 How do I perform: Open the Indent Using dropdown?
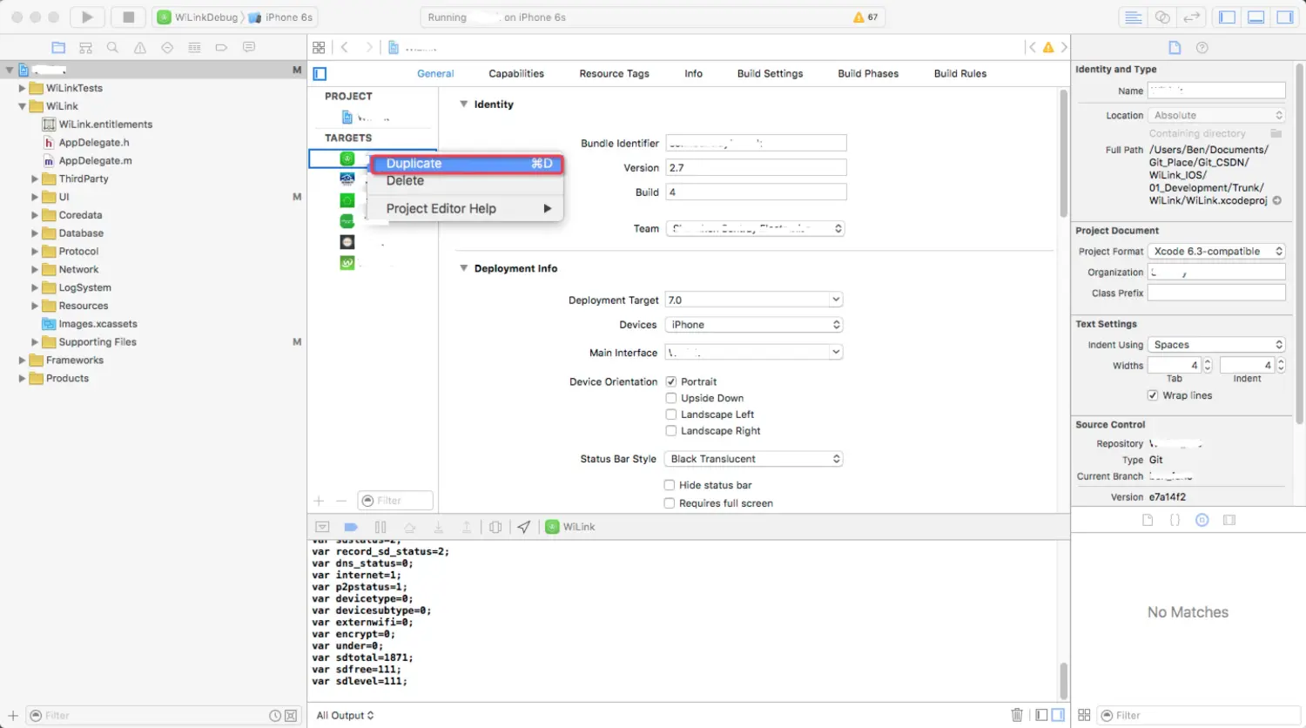[x=1217, y=345]
